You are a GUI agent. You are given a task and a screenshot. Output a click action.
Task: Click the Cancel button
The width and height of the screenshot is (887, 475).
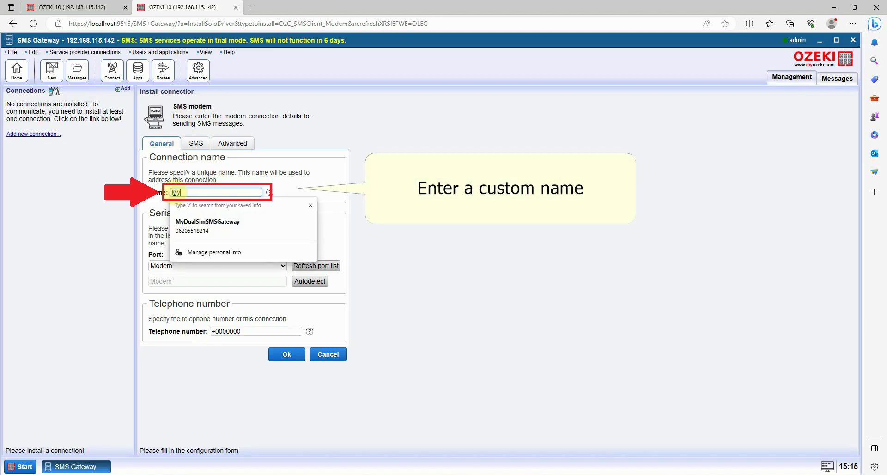pyautogui.click(x=328, y=354)
